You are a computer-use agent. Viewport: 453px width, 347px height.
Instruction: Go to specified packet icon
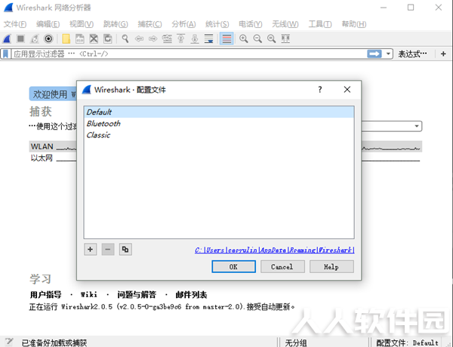coord(167,38)
